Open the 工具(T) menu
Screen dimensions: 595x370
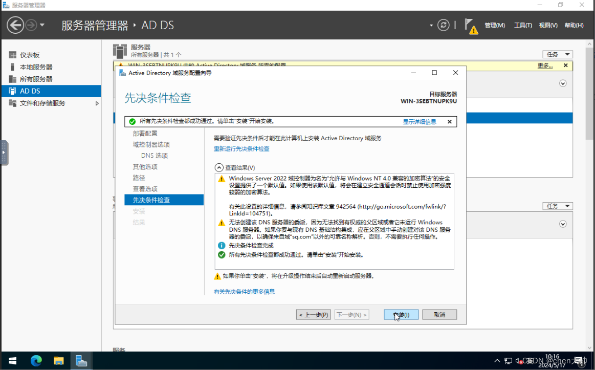523,26
